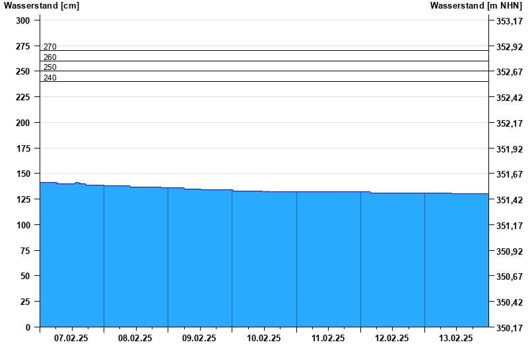Viewport: 528px width, 363px height.
Task: Click the 351,42 value on right axis
Action: pos(510,200)
